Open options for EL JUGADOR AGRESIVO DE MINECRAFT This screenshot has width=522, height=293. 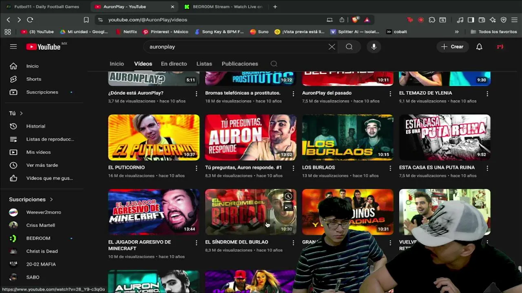(196, 243)
